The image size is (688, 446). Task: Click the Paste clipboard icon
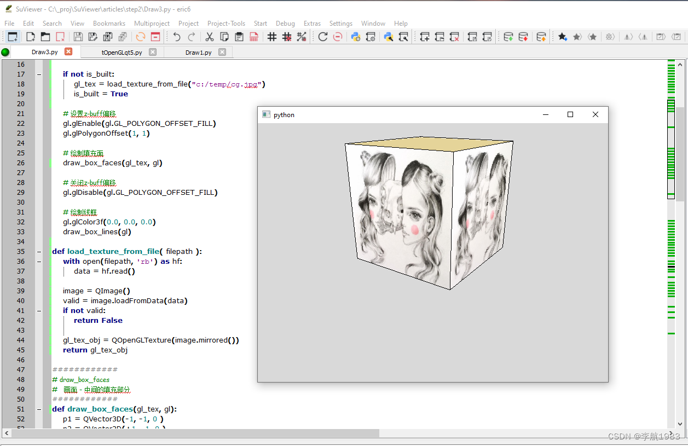(239, 37)
